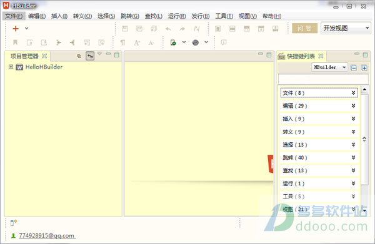Open the 查找(L) menu

coord(154,16)
